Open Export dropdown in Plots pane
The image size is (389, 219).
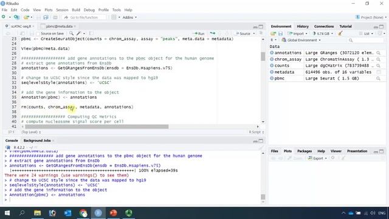pos(317,158)
